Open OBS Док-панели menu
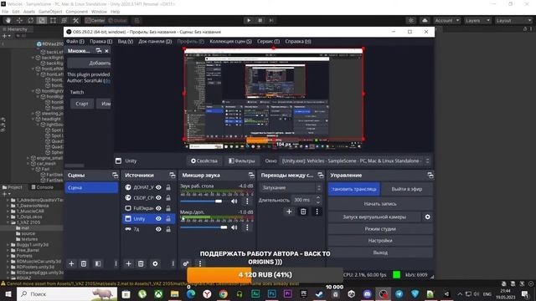Image resolution: width=536 pixels, height=301 pixels. pyautogui.click(x=155, y=41)
